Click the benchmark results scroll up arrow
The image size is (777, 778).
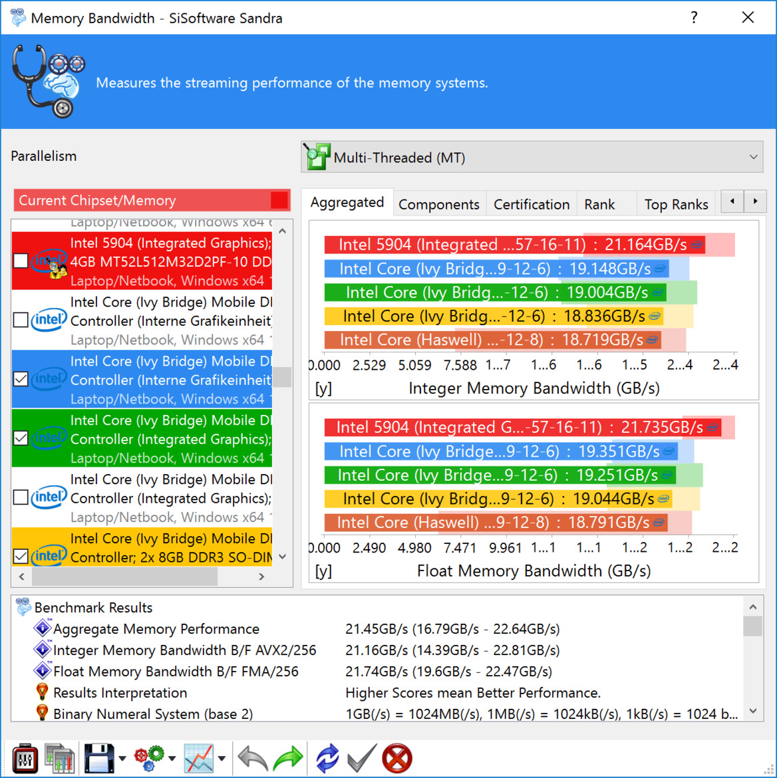pyautogui.click(x=752, y=606)
